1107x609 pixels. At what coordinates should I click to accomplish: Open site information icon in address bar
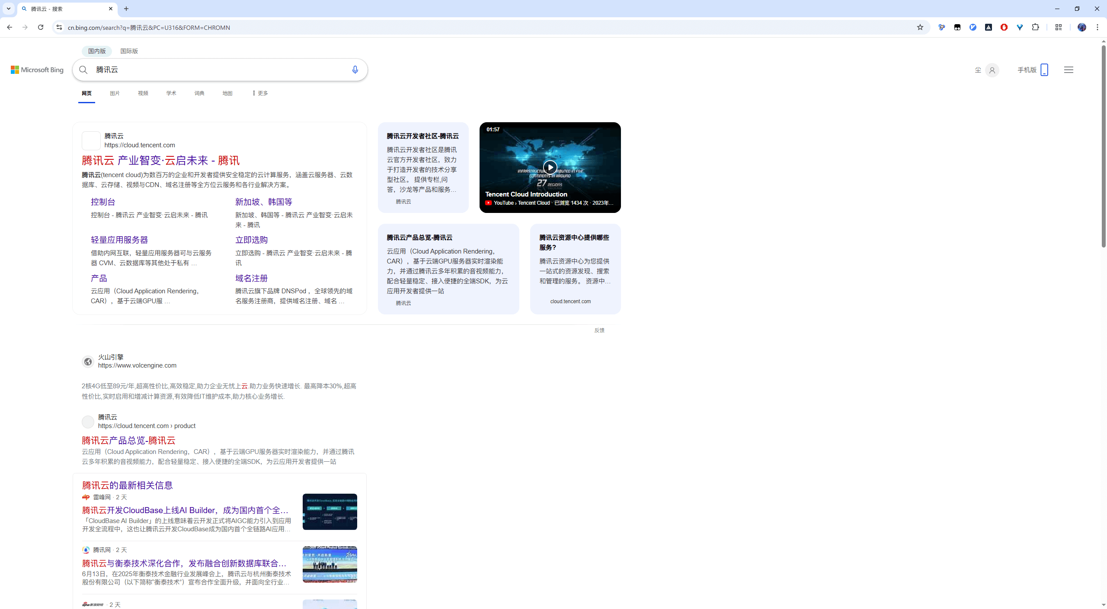[59, 27]
